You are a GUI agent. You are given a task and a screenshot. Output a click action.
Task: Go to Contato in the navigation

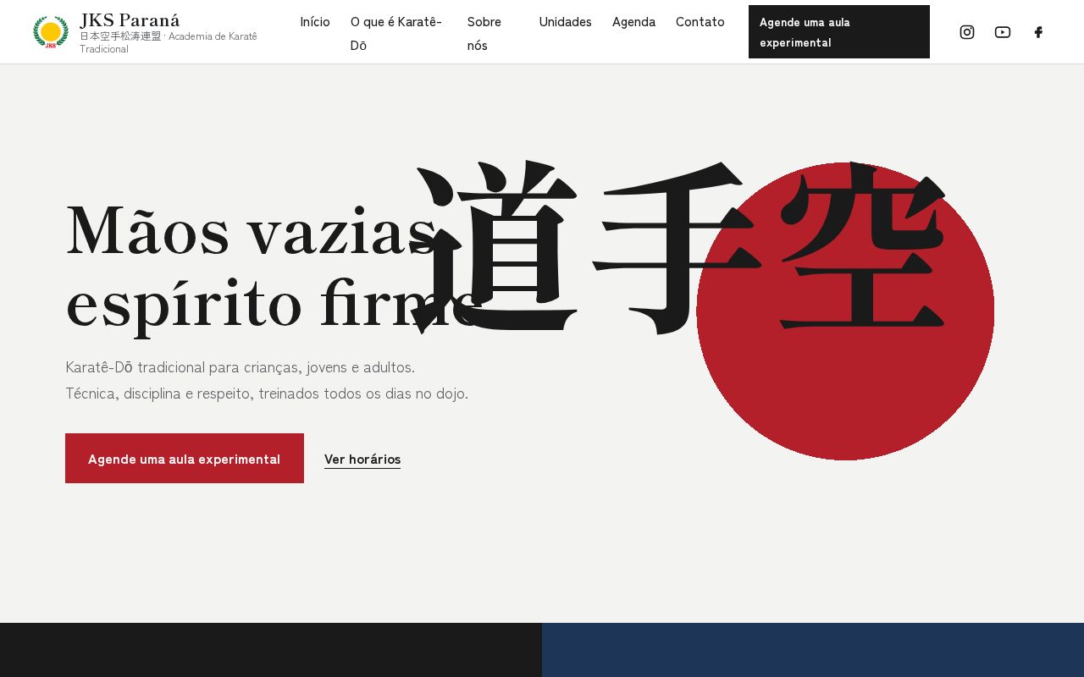click(x=700, y=22)
